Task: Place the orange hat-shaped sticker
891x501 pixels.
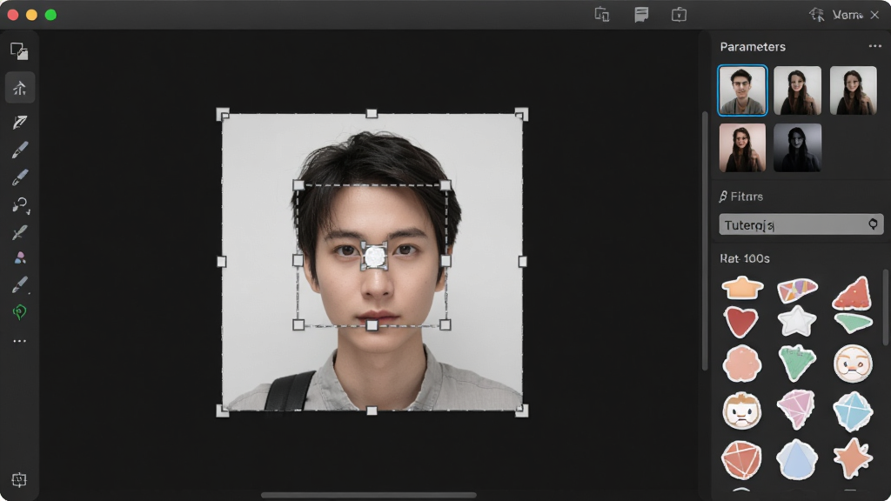Action: (742, 287)
